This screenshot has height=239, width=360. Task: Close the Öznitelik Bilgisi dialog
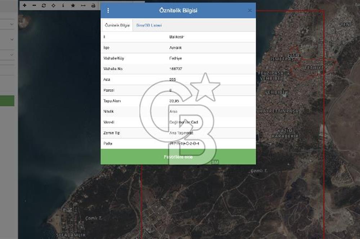coord(249,10)
